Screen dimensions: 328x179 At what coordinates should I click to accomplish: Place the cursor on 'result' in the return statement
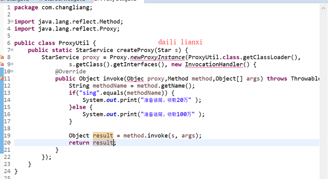103,143
